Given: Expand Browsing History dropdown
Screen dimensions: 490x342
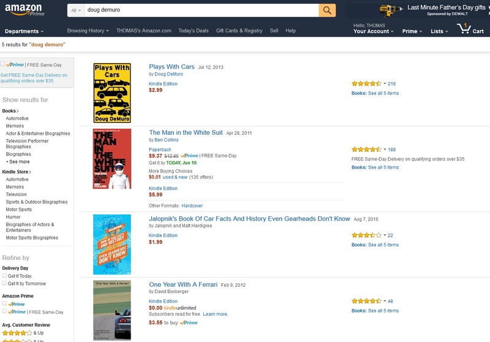Looking at the screenshot, I should coord(88,31).
